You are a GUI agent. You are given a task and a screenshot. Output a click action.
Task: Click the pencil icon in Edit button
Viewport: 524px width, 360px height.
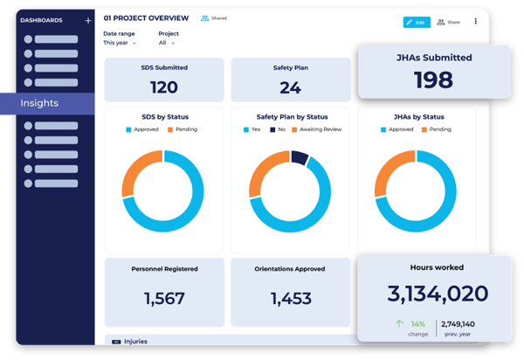(410, 22)
